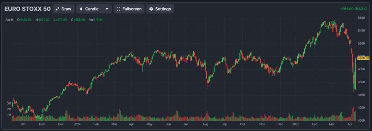Click the Draw button label
The height and width of the screenshot is (131, 372).
(66, 9)
